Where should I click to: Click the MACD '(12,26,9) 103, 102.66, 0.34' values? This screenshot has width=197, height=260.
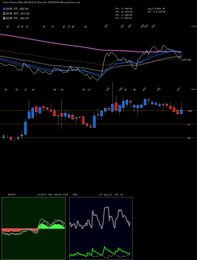(x=52, y=195)
